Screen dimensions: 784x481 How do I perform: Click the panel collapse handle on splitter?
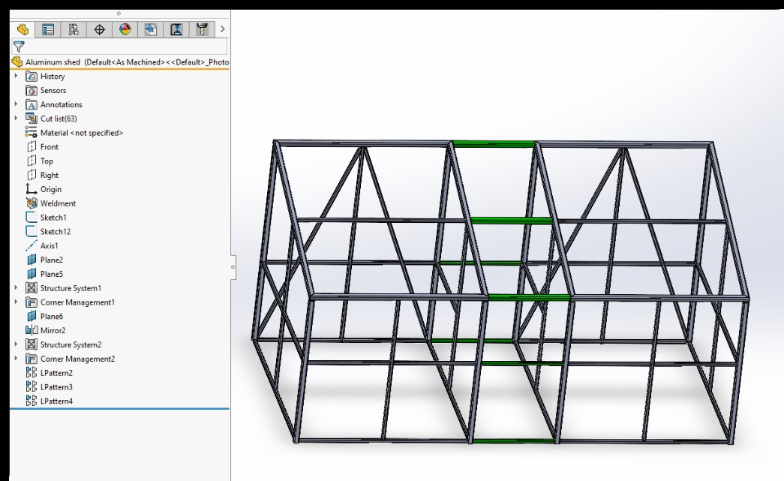tap(233, 267)
